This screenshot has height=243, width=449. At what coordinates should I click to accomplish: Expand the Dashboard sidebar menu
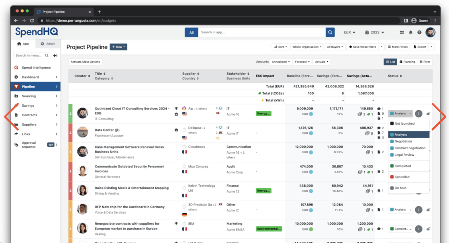point(35,77)
